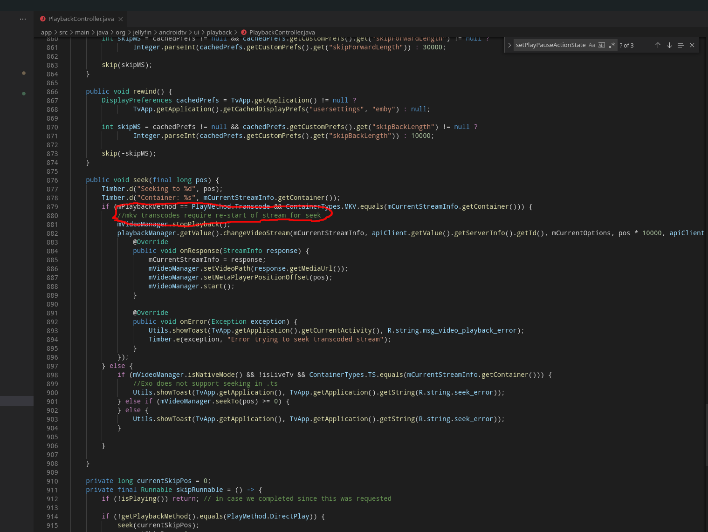Click inside the search input field
Screen dimensions: 708x532
point(550,45)
